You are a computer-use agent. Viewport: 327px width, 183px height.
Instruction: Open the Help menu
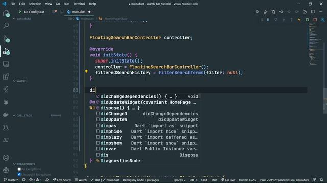pos(92,4)
